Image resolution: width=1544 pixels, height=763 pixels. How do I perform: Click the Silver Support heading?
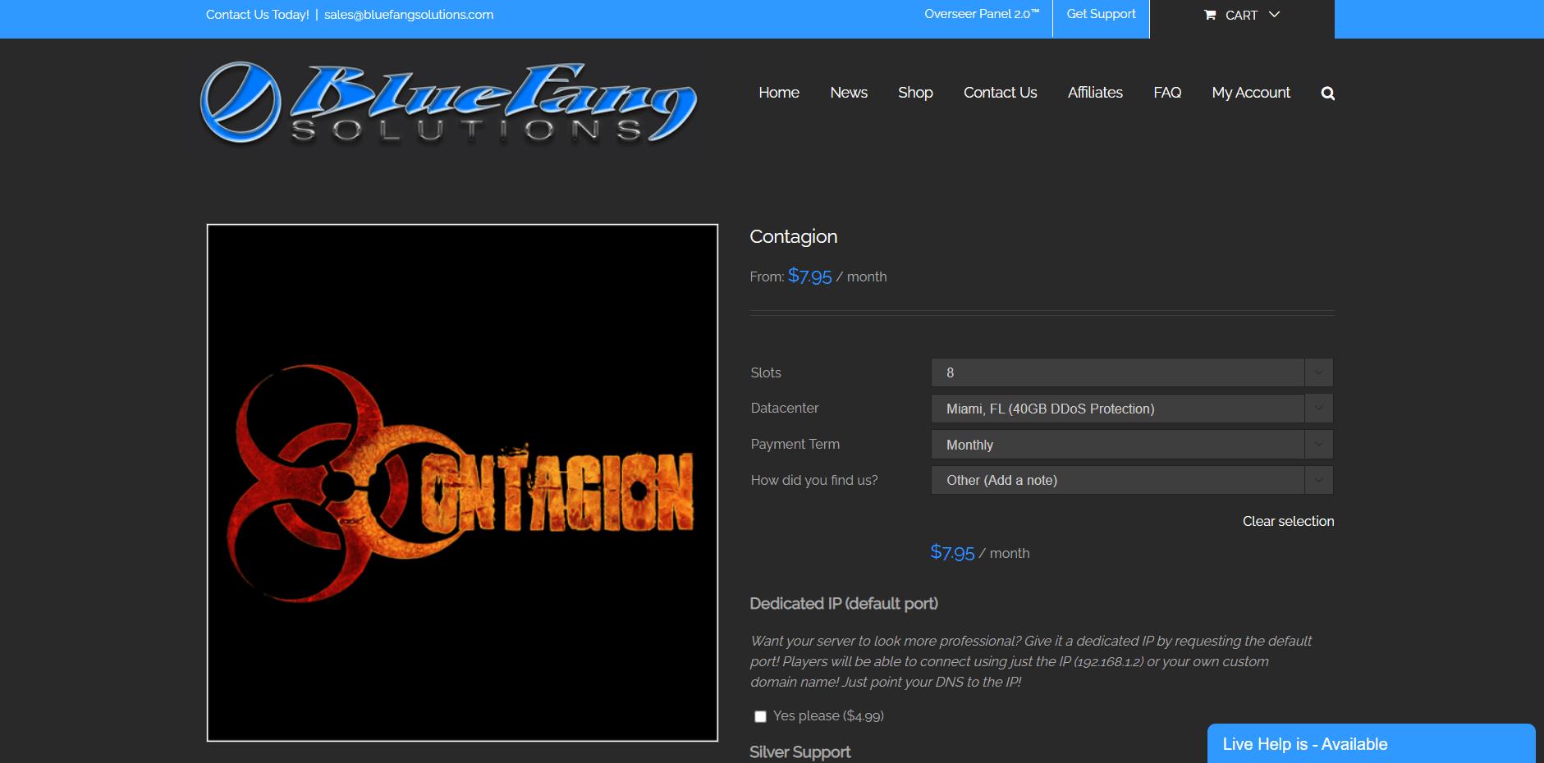click(x=799, y=752)
